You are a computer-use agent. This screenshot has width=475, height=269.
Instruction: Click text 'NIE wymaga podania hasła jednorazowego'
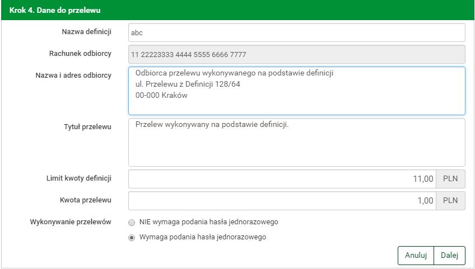point(209,222)
